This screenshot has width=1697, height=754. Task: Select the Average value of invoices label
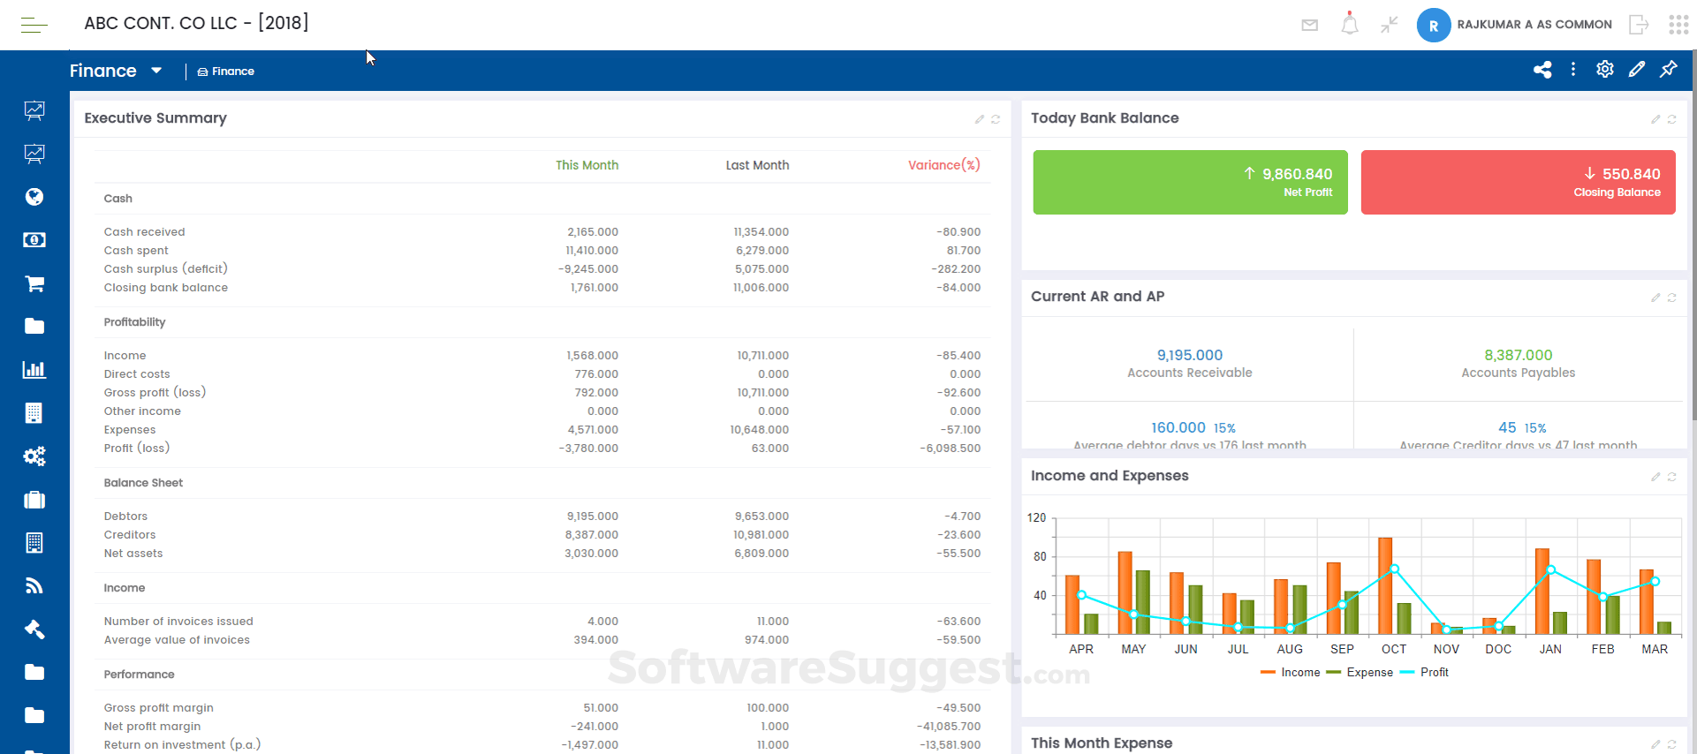pyautogui.click(x=177, y=640)
